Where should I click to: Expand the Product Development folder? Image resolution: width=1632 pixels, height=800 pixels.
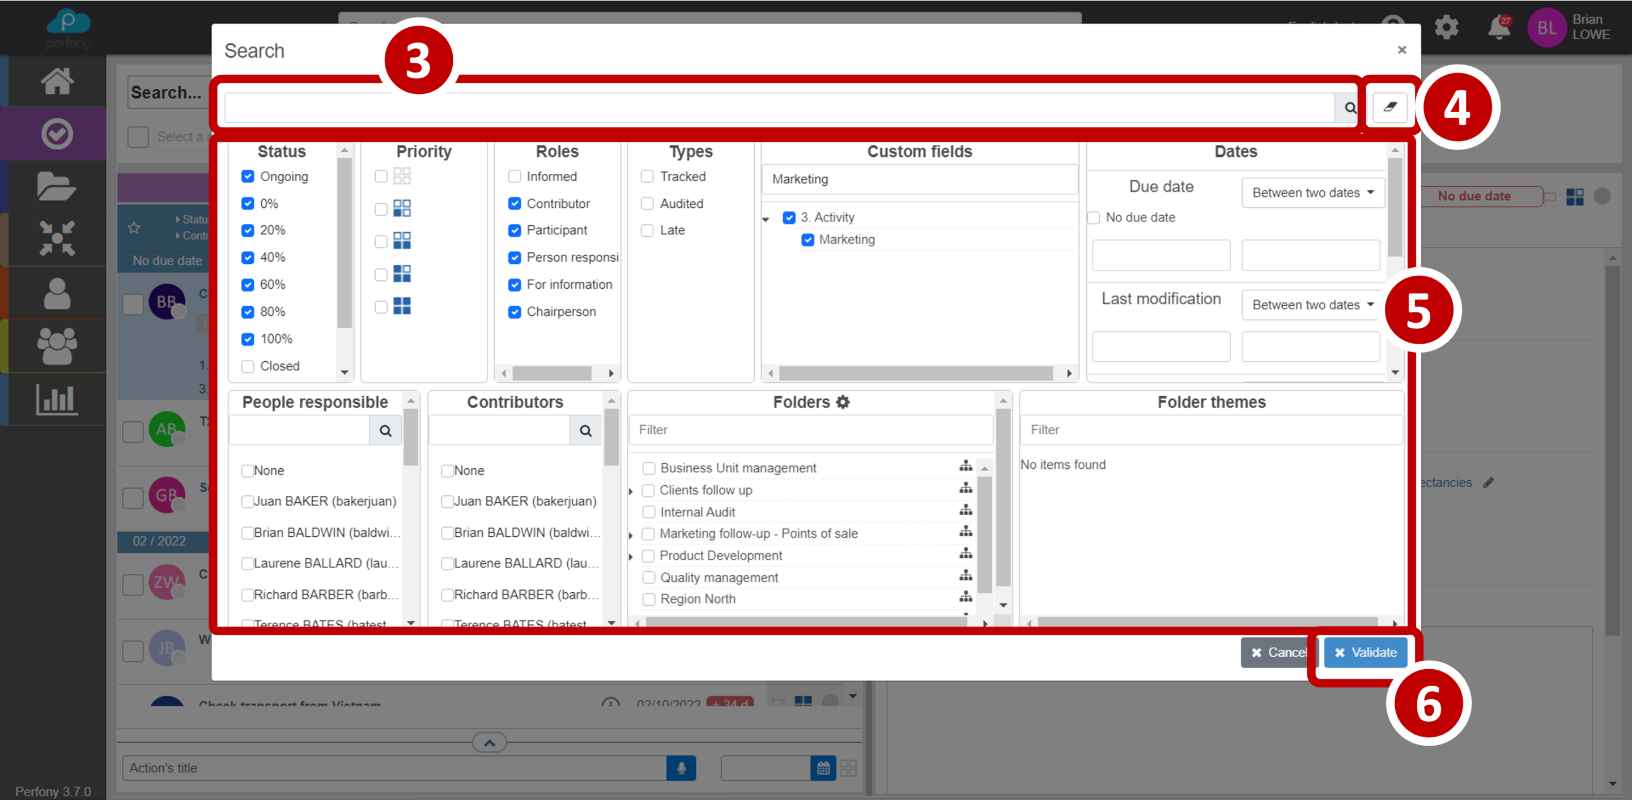tap(631, 557)
